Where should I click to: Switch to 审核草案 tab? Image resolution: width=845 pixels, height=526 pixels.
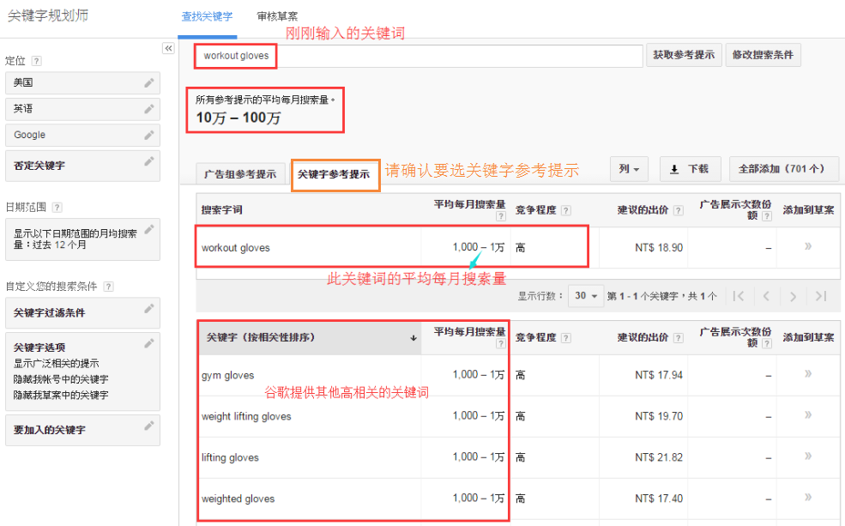278,16
